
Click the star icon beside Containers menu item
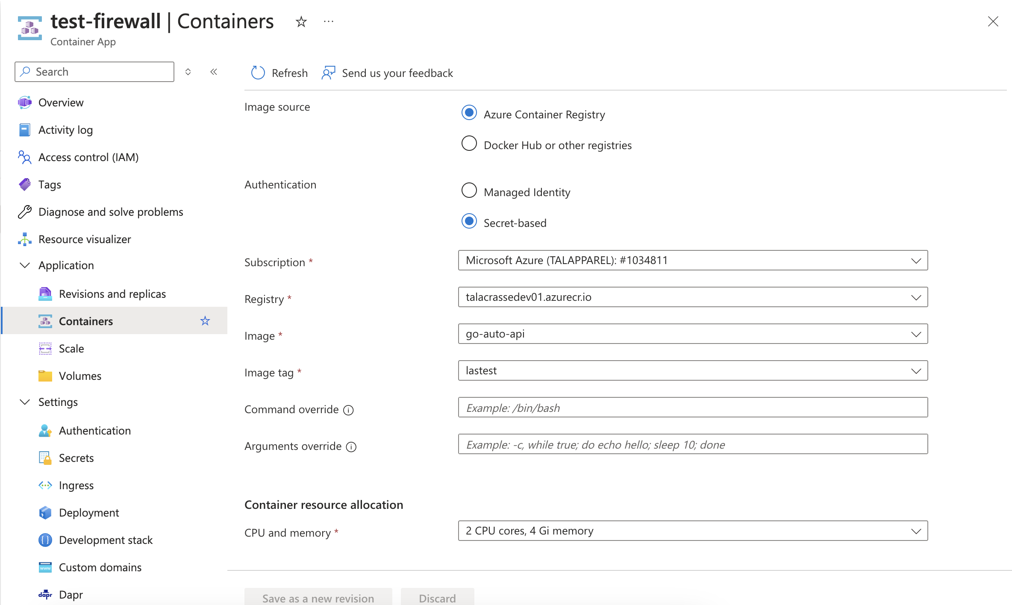click(x=205, y=321)
